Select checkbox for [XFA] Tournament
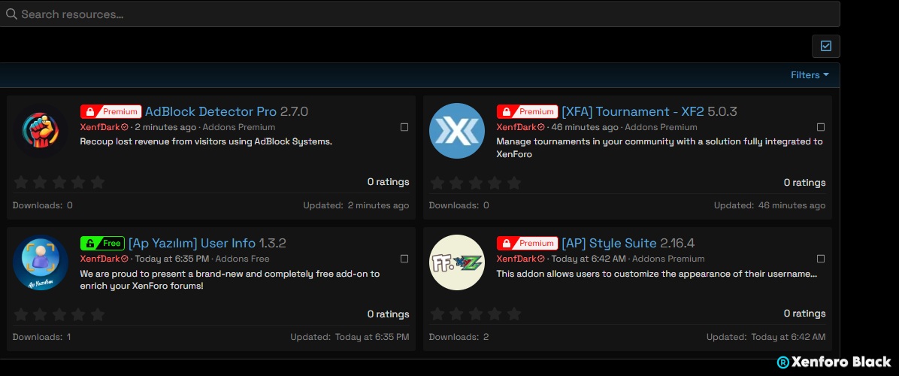Viewport: 899px width, 376px height. (821, 127)
